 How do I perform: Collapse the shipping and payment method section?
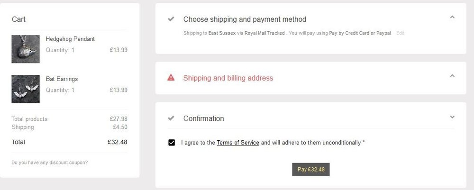point(452,18)
